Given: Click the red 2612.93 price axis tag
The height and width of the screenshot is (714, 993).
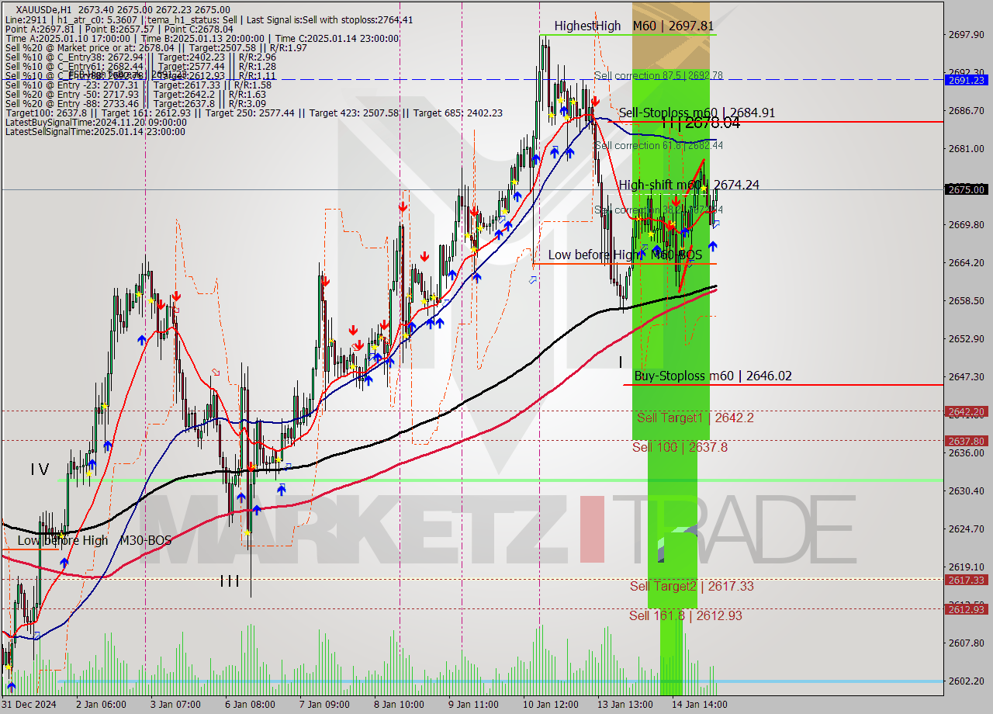Looking at the screenshot, I should pos(966,609).
